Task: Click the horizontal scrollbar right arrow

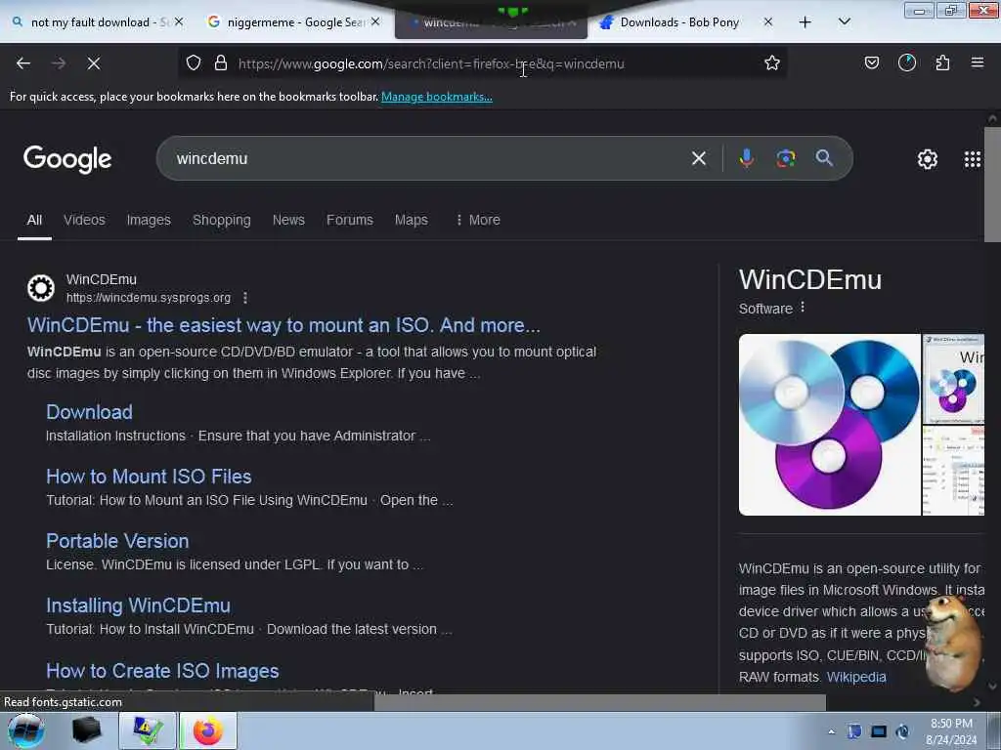Action: tap(977, 703)
